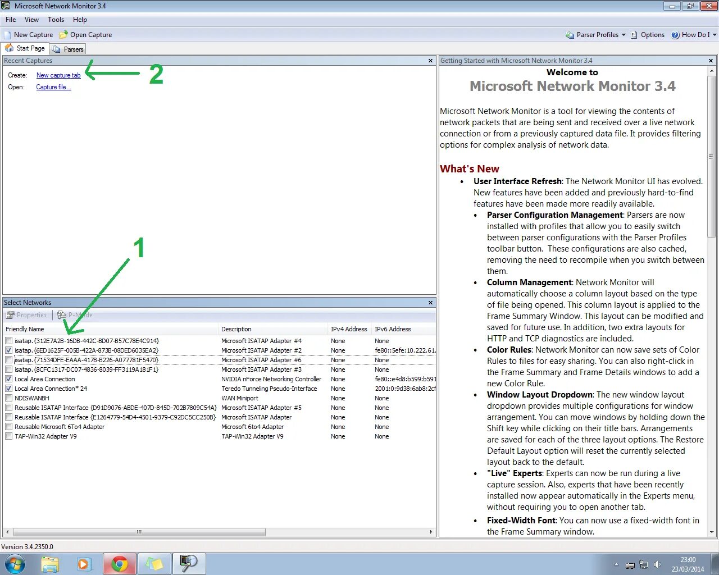The image size is (719, 575).
Task: Open the Windows Start menu
Action: tap(15, 564)
